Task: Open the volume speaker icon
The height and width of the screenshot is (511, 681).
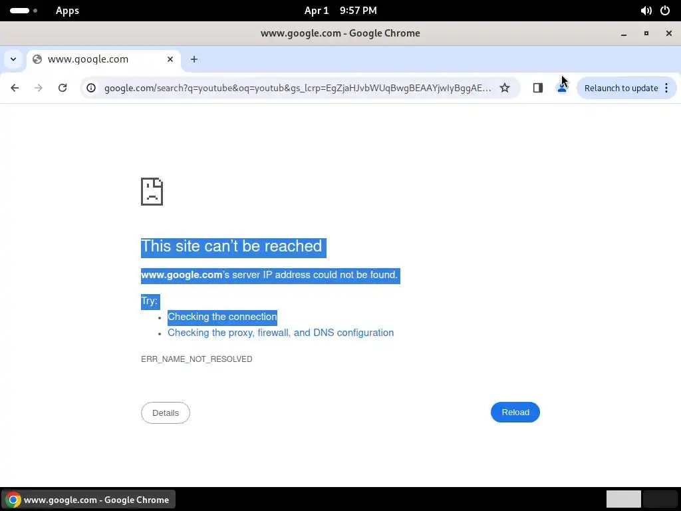Action: (646, 11)
